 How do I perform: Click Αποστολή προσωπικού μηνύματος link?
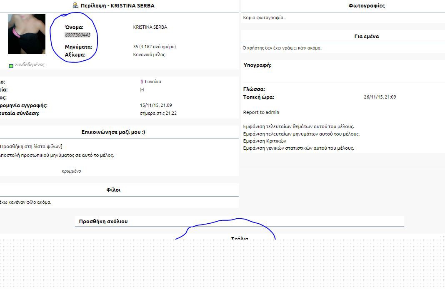pos(57,155)
